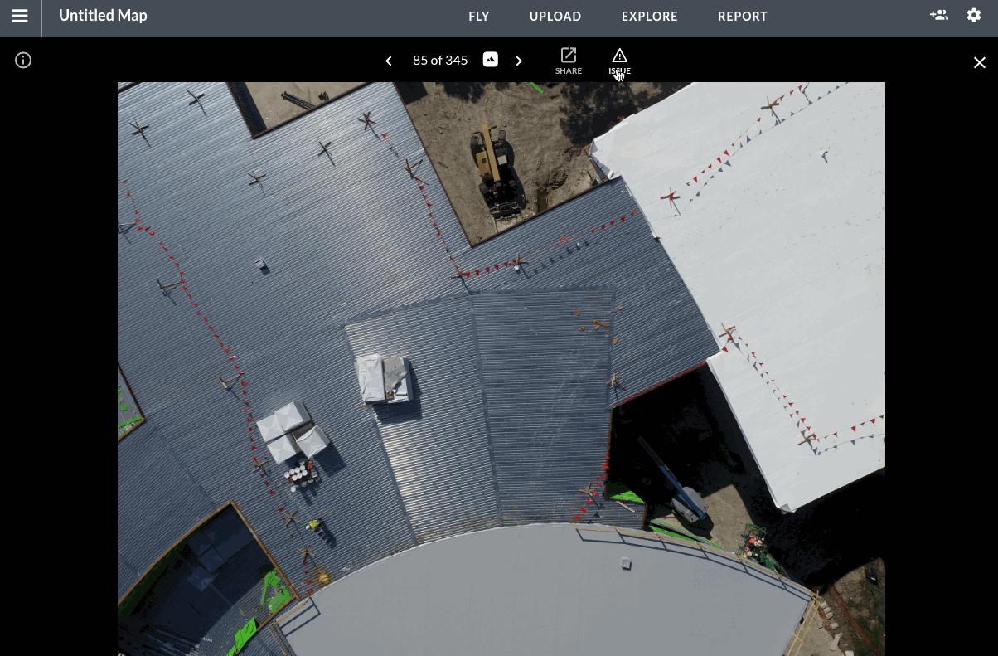Invite collaborators with the add-people icon

point(938,15)
